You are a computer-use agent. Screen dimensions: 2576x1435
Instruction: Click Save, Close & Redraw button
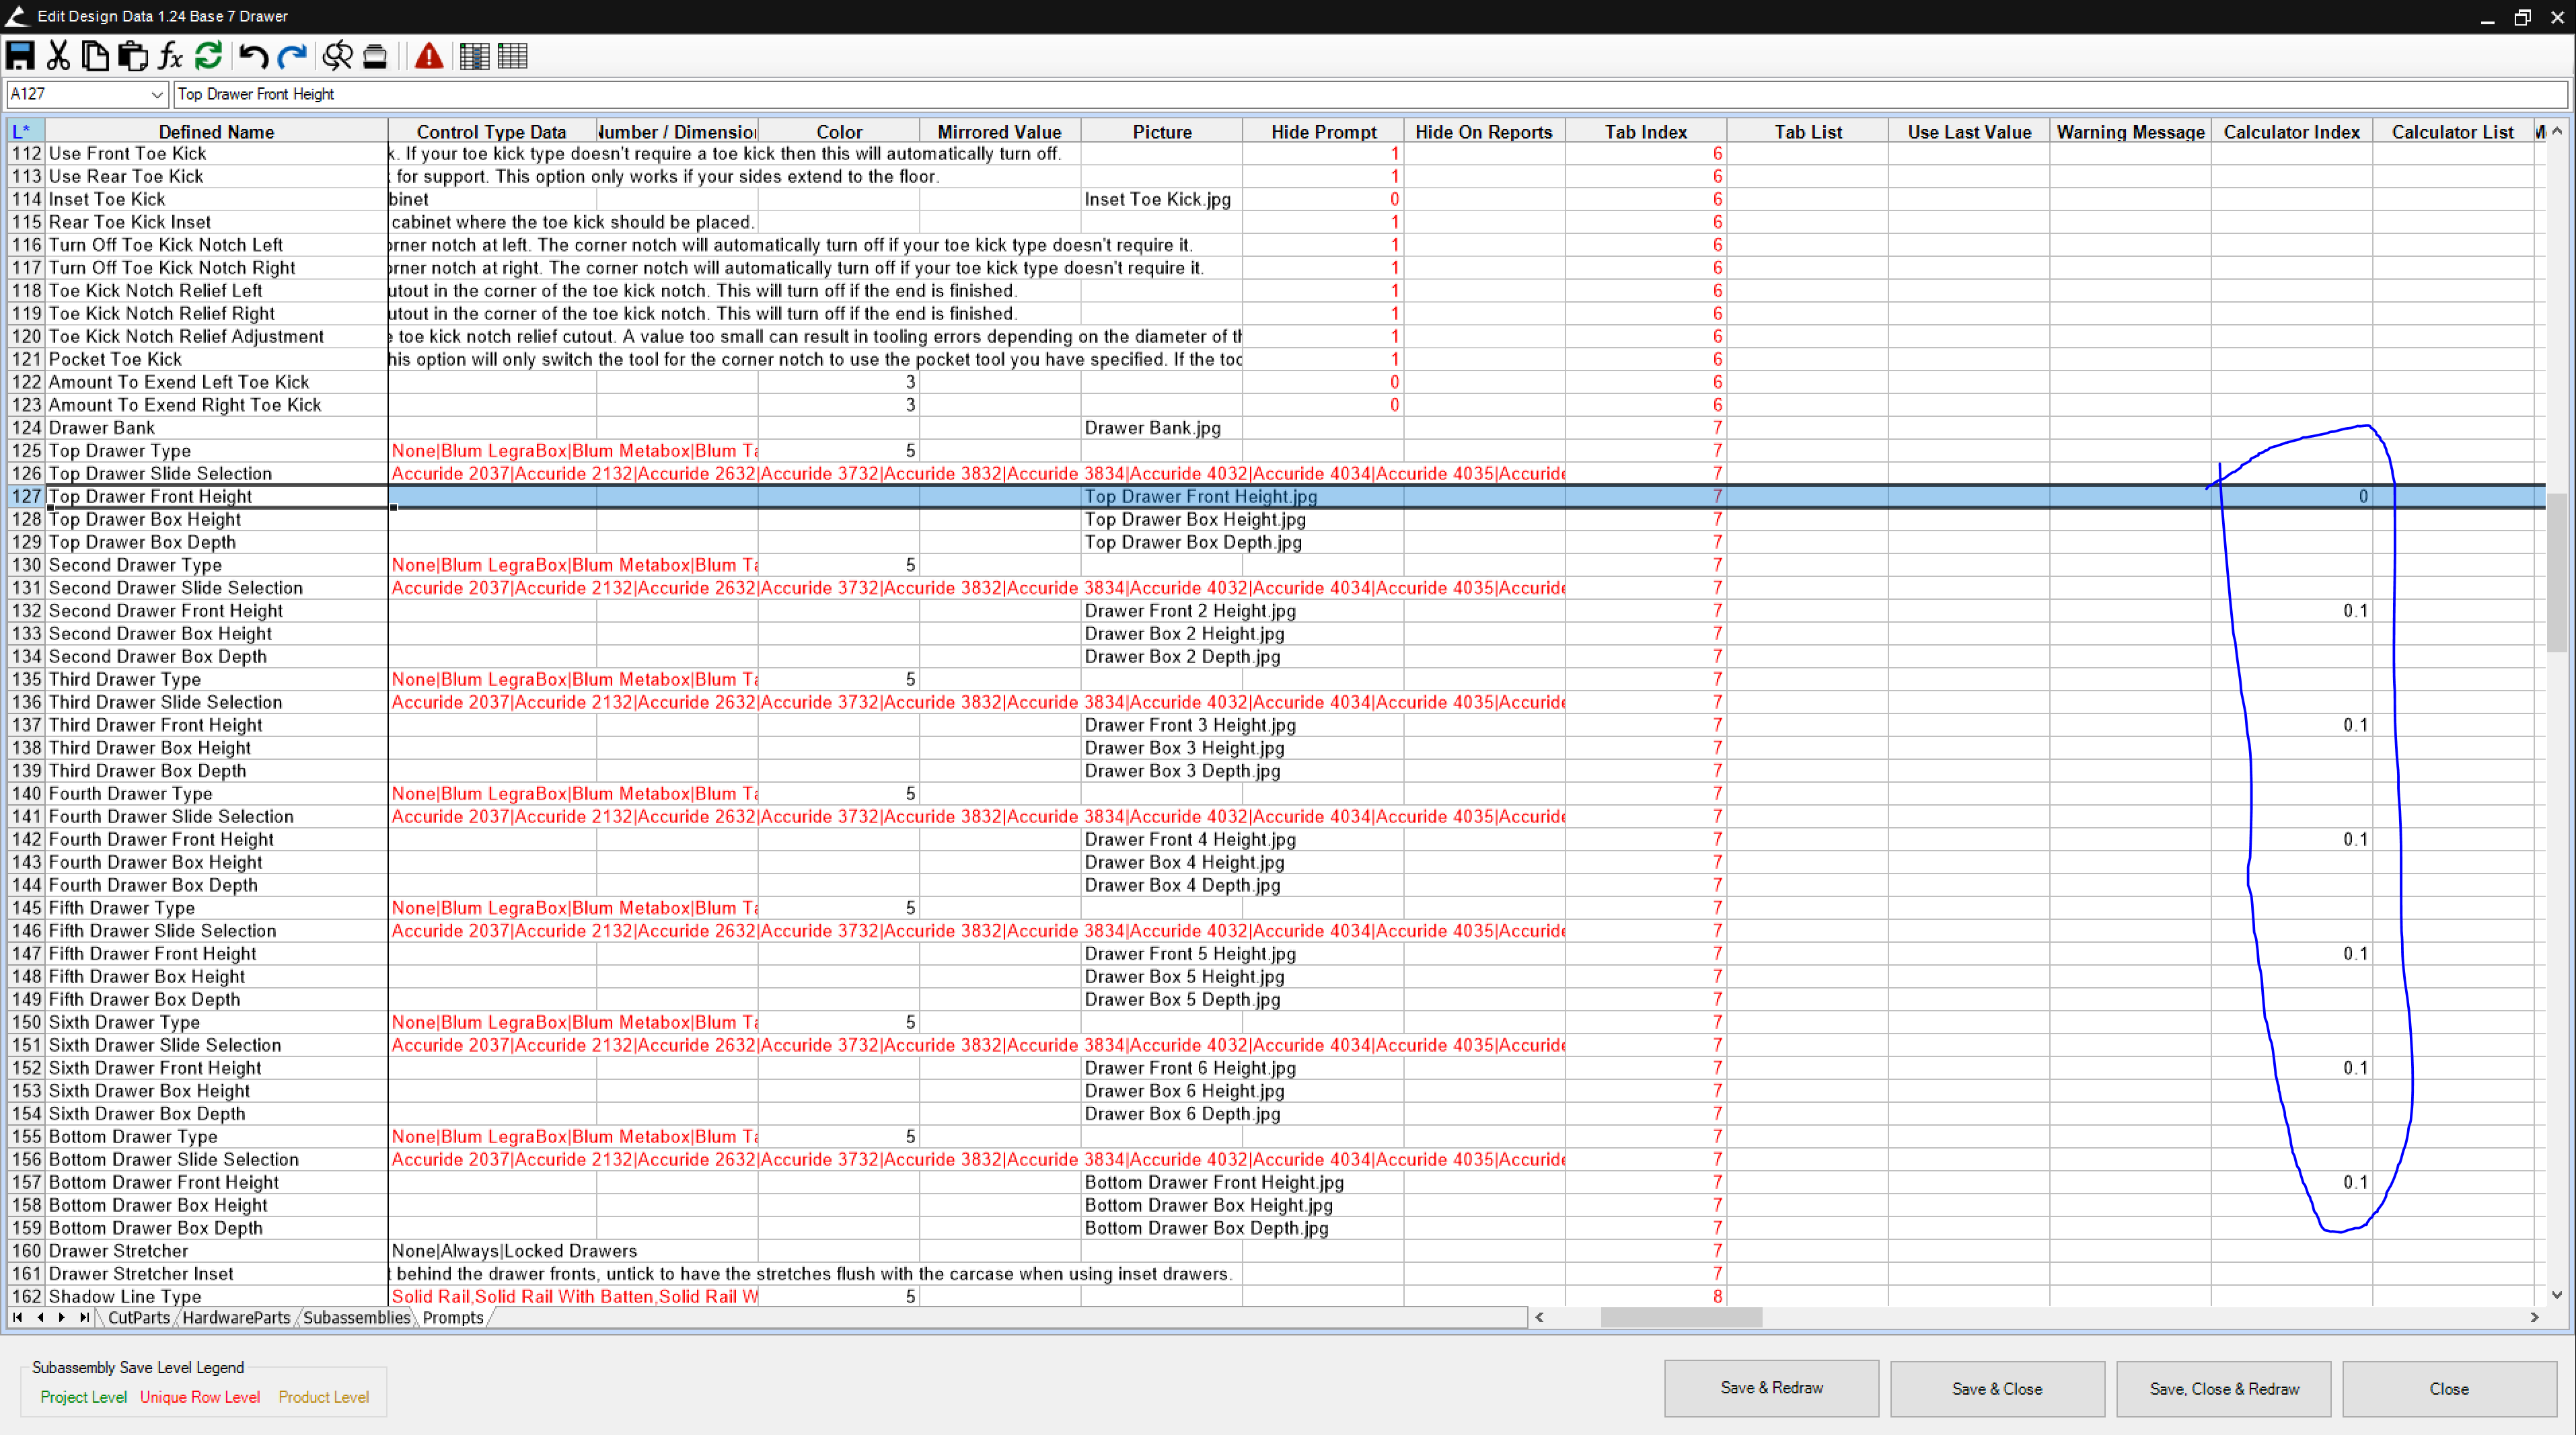(x=2223, y=1388)
